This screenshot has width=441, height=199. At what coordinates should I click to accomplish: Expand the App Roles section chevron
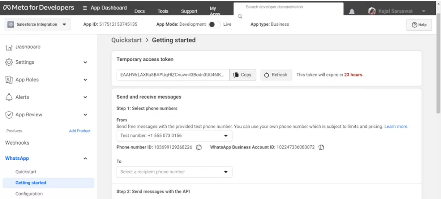pyautogui.click(x=85, y=80)
